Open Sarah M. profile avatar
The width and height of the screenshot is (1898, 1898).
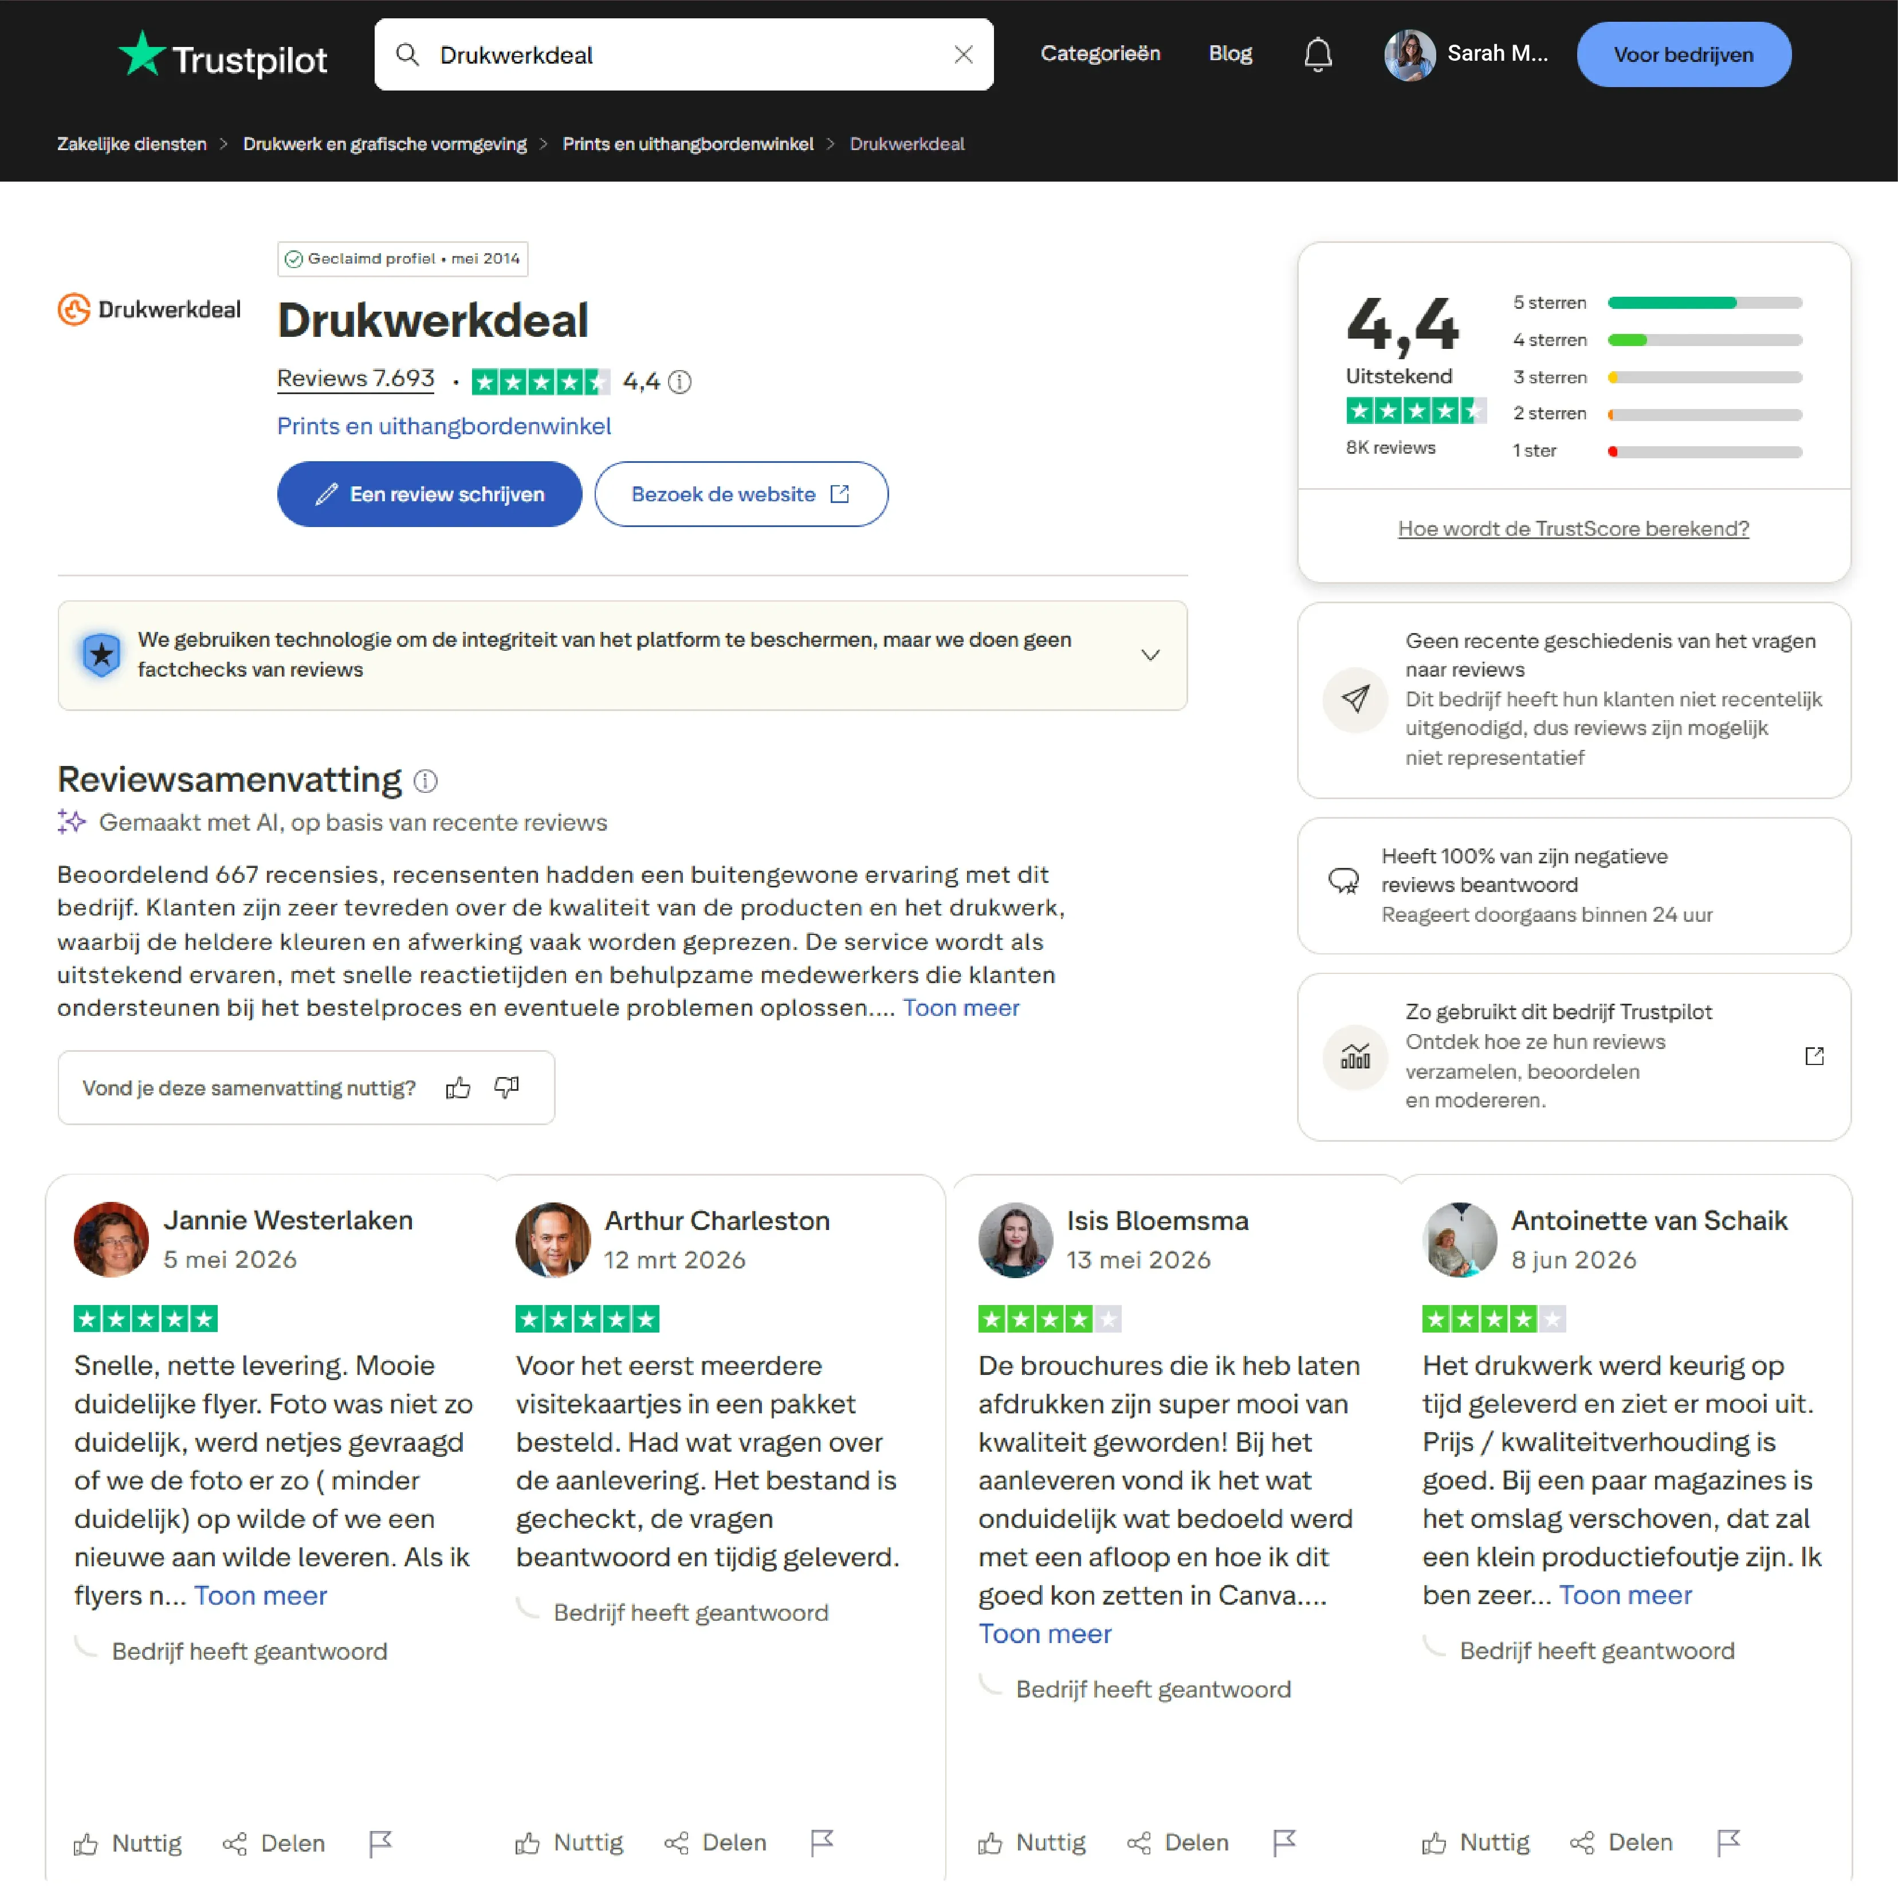(1409, 55)
